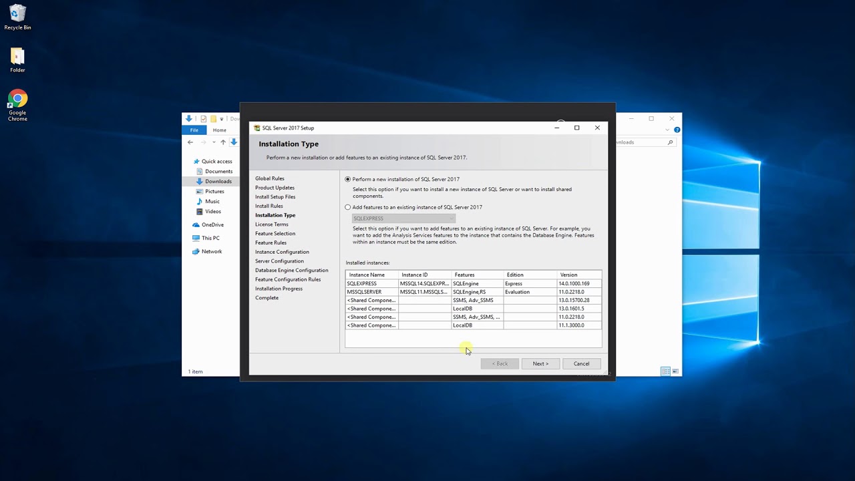
Task: Click the This PC monitor icon
Action: point(196,238)
